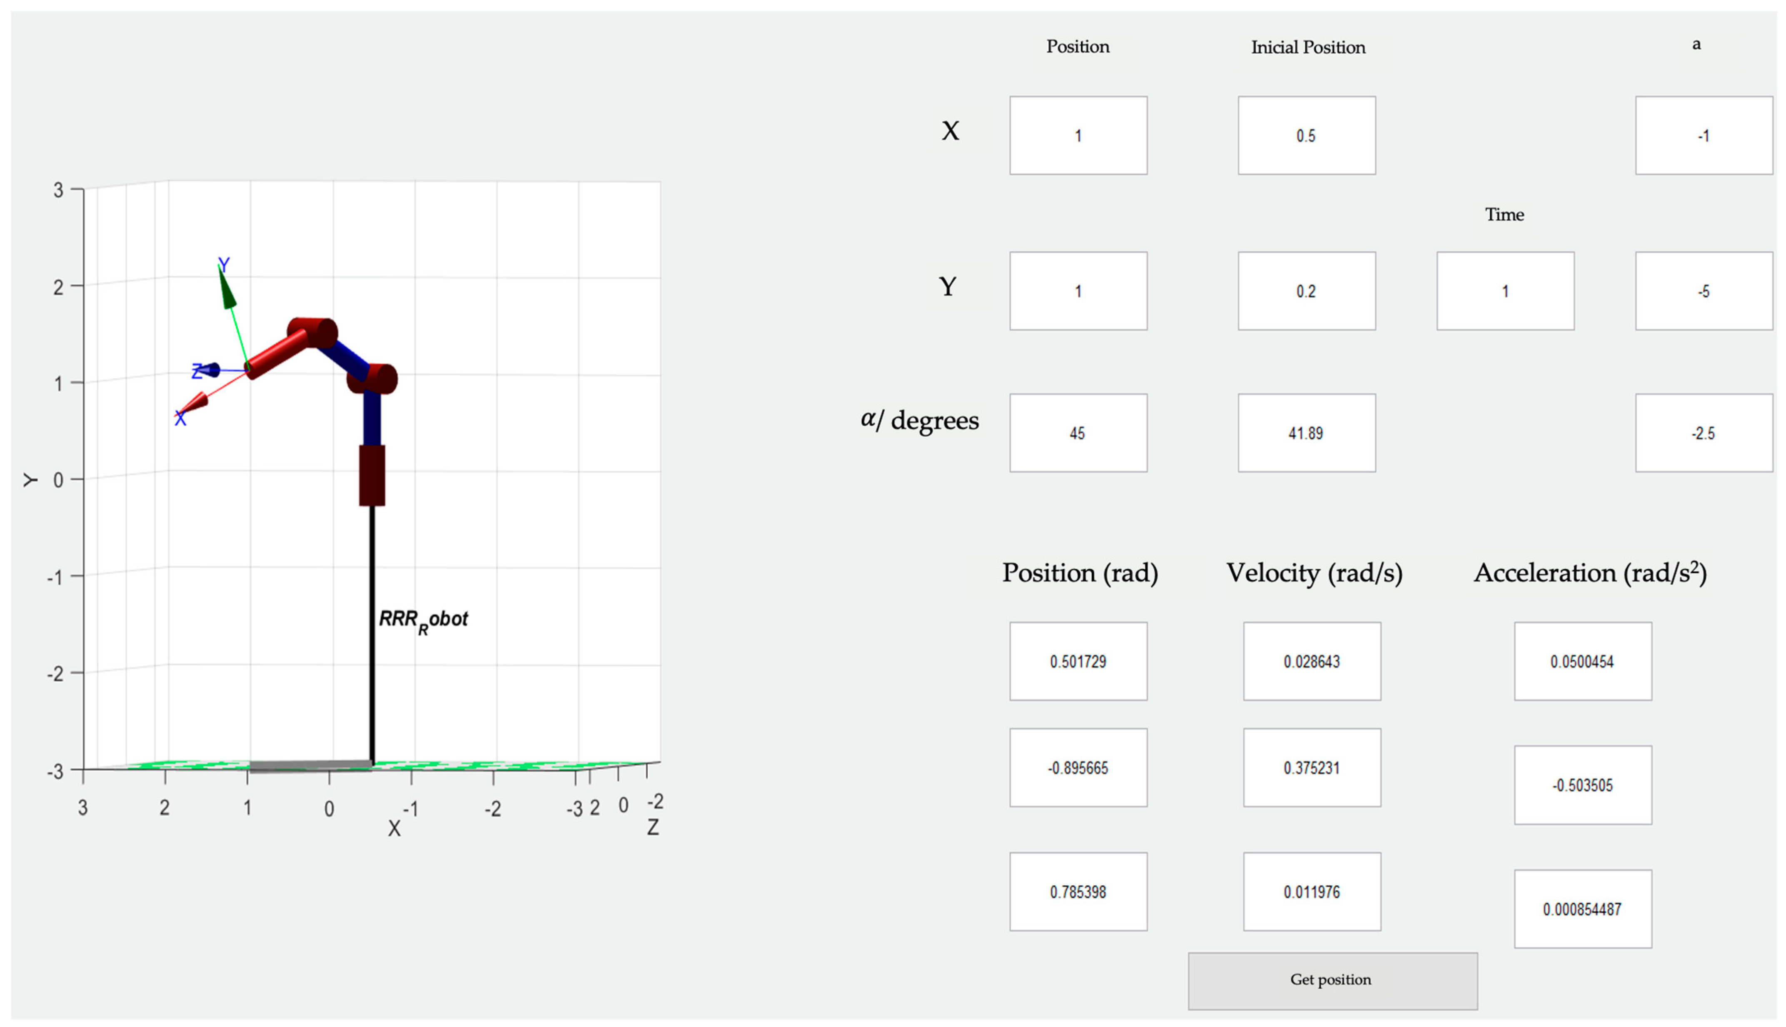Click velocity box showing 0.011976
This screenshot has width=1786, height=1027.
click(x=1311, y=892)
